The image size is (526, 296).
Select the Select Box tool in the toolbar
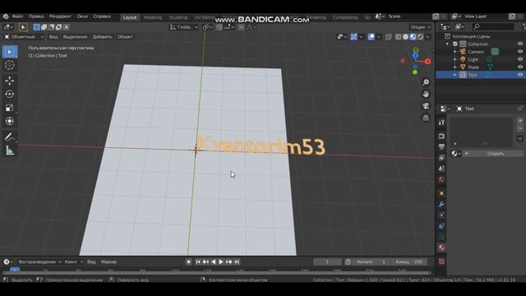coord(10,52)
